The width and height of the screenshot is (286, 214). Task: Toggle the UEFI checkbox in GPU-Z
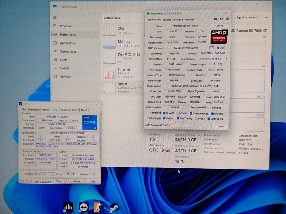[x=218, y=48]
